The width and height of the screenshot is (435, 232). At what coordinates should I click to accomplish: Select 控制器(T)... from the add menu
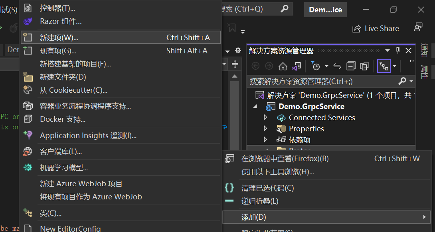[x=121, y=8]
